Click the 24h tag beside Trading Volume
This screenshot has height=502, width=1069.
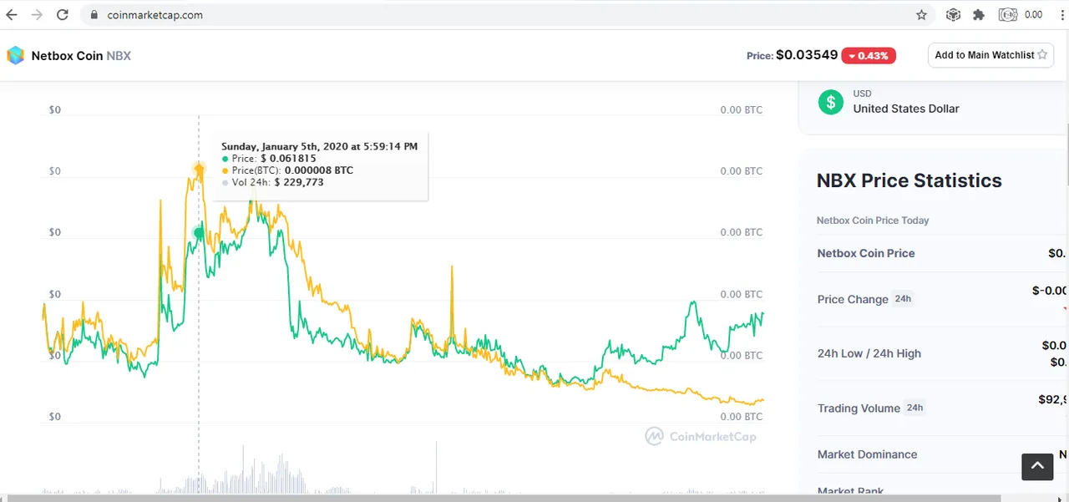915,408
